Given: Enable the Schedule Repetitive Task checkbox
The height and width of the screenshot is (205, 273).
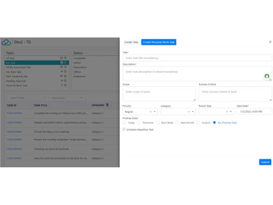Looking at the screenshot, I should click(124, 130).
